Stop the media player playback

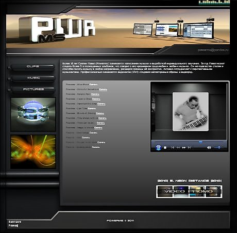165,147
